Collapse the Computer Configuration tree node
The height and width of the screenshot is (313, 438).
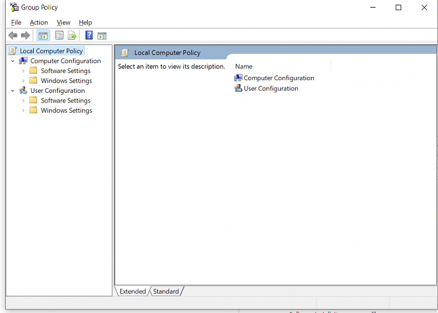[13, 61]
